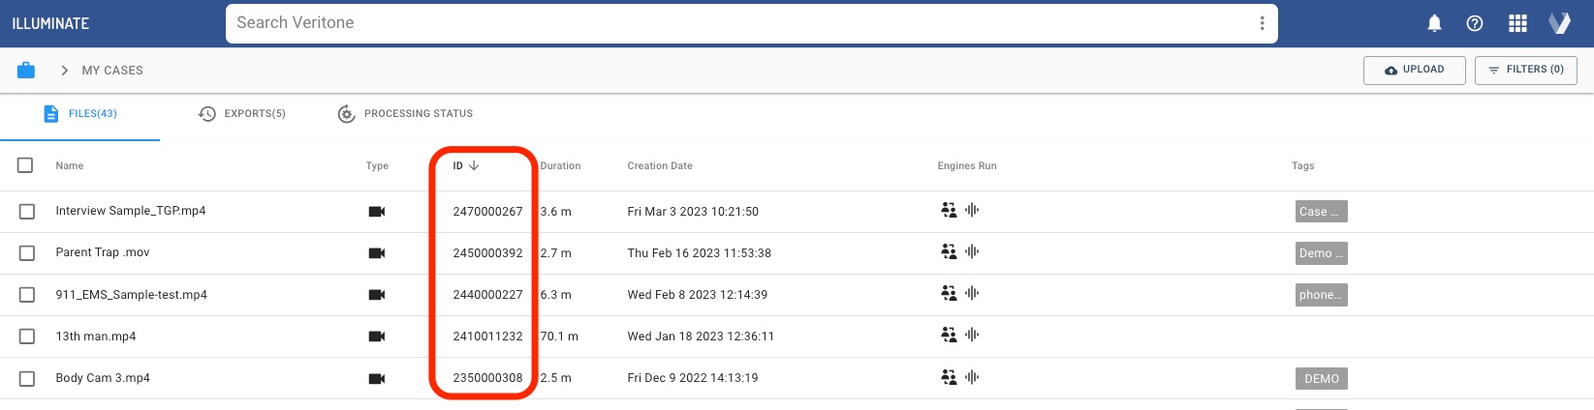Click the DEMO tag on Body Cam 3.mp4
Screen dimensions: 1594x410
coord(1322,379)
